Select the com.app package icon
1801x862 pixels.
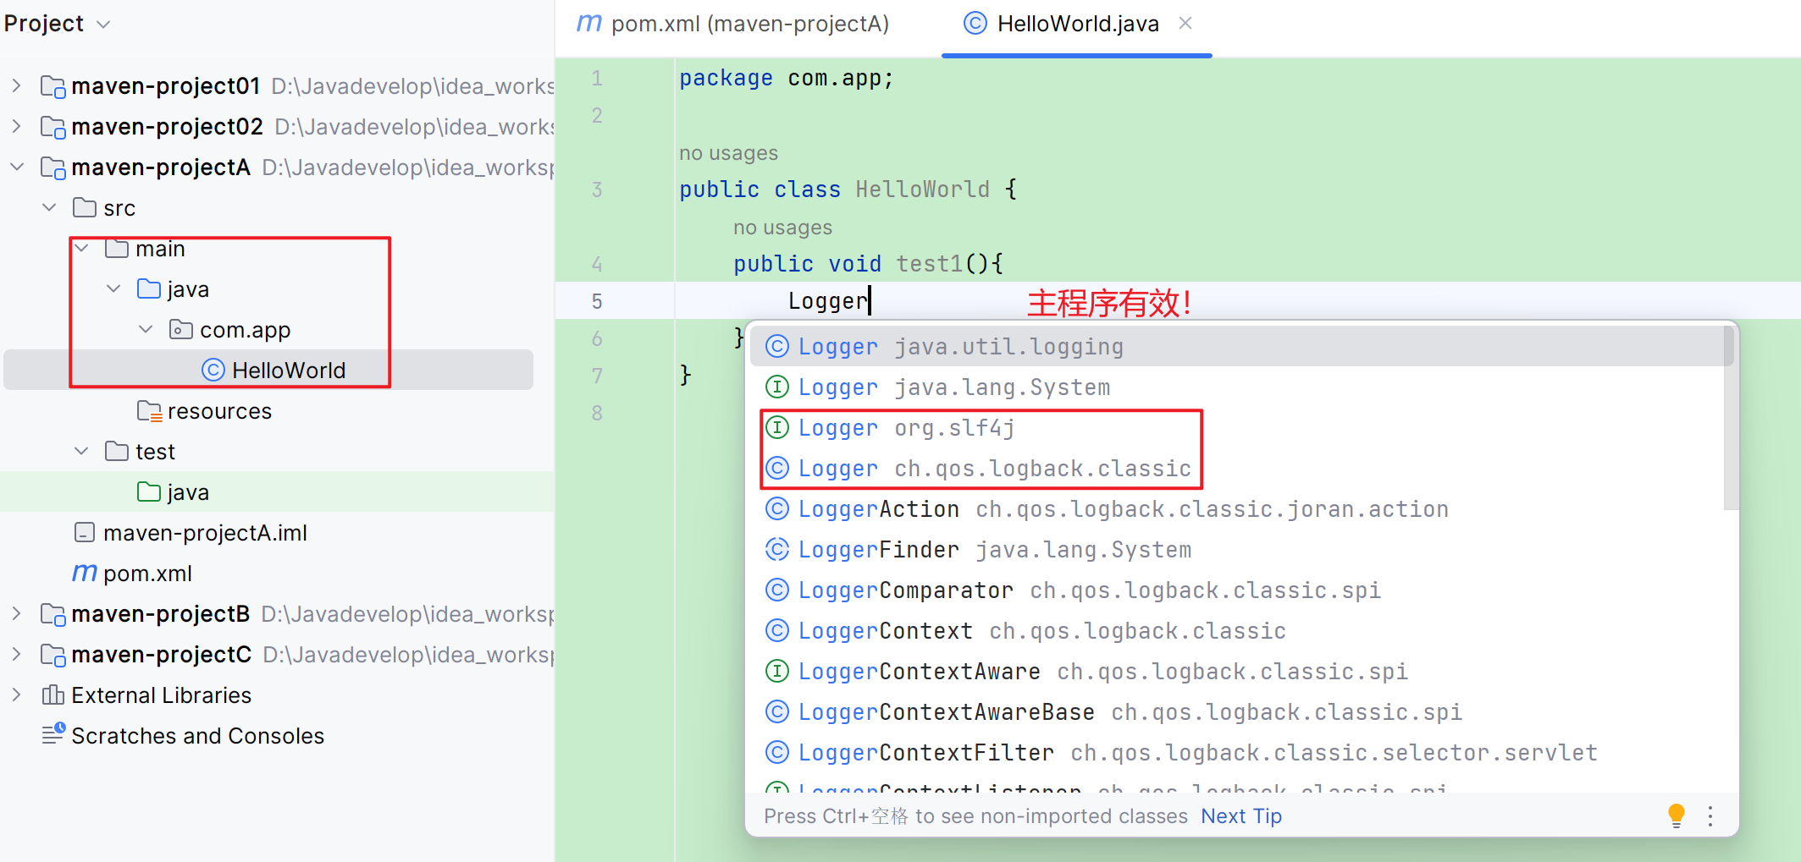pos(181,329)
